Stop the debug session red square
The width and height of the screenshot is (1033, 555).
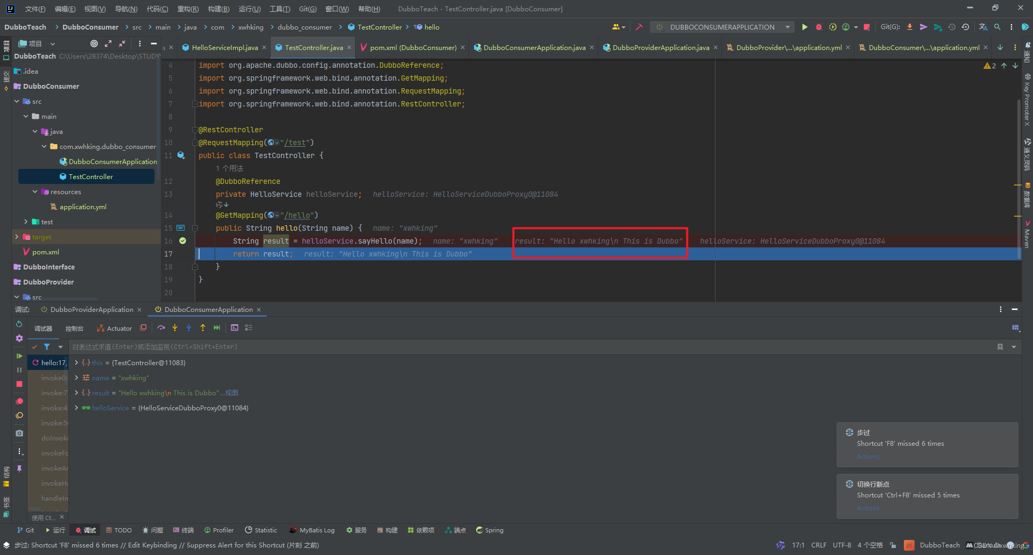pyautogui.click(x=19, y=384)
